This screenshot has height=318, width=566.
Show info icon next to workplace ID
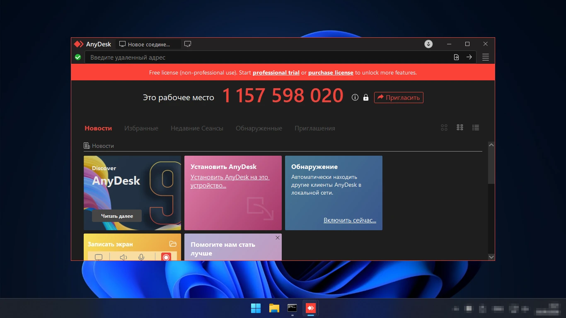coord(355,97)
